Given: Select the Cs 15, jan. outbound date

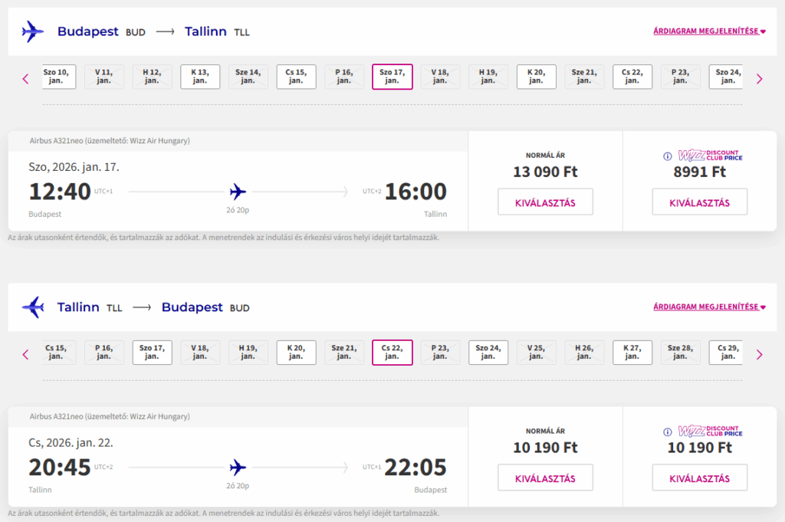Looking at the screenshot, I should pos(296,77).
